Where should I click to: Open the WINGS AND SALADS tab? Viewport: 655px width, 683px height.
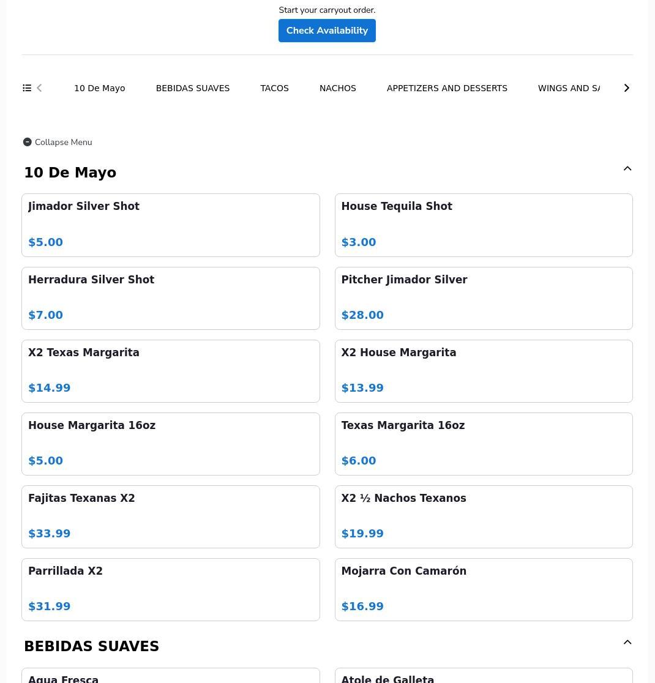coord(569,88)
